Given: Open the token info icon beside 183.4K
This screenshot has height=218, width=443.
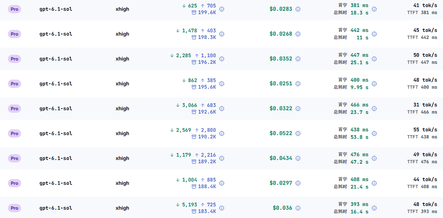Looking at the screenshot, I should pyautogui.click(x=222, y=208).
